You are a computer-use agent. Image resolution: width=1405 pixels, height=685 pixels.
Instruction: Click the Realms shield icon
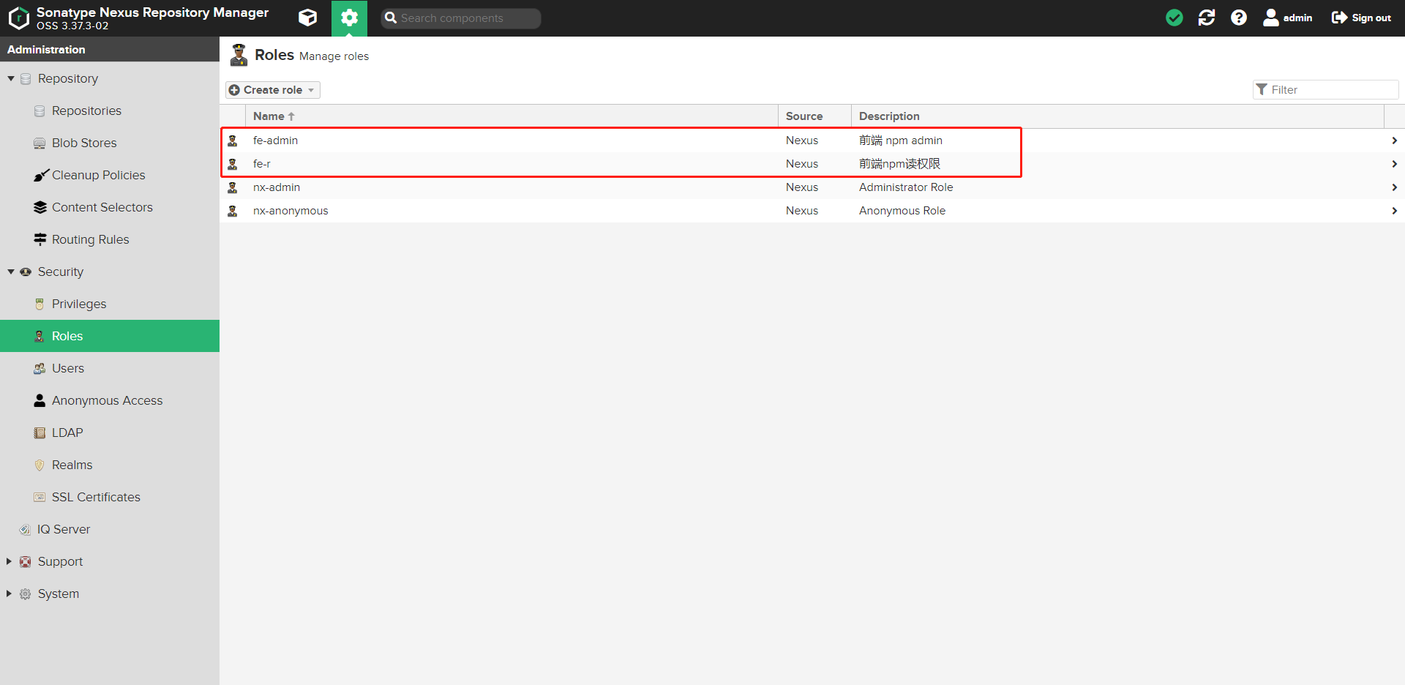tap(40, 465)
